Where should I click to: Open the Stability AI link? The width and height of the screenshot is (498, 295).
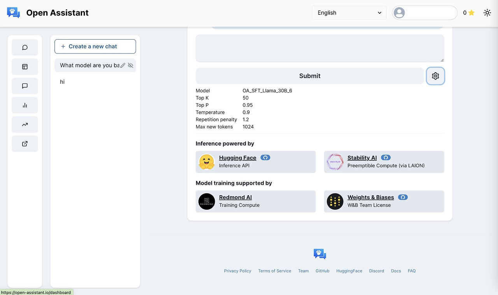(362, 158)
